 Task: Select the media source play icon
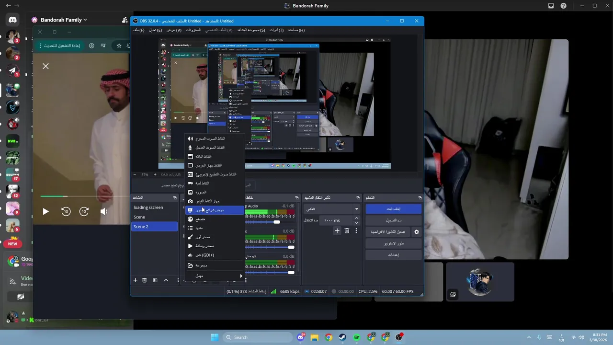[190, 246]
